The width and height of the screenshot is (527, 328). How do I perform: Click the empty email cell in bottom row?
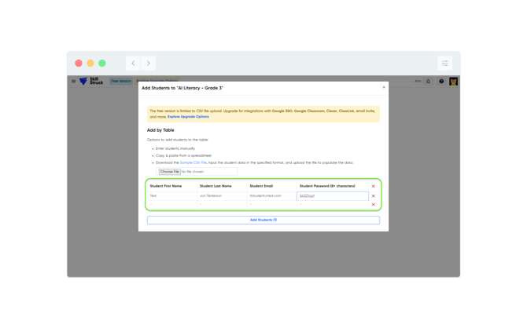coord(271,205)
